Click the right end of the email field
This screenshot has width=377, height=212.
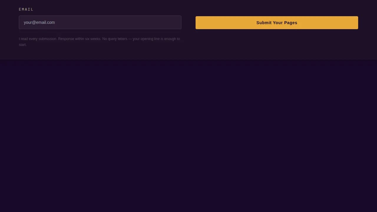click(x=177, y=22)
